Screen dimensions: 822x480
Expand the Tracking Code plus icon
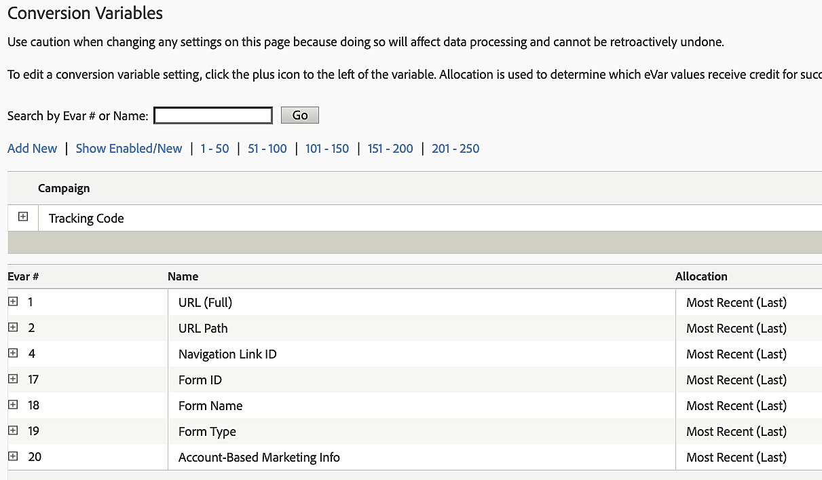(x=23, y=217)
